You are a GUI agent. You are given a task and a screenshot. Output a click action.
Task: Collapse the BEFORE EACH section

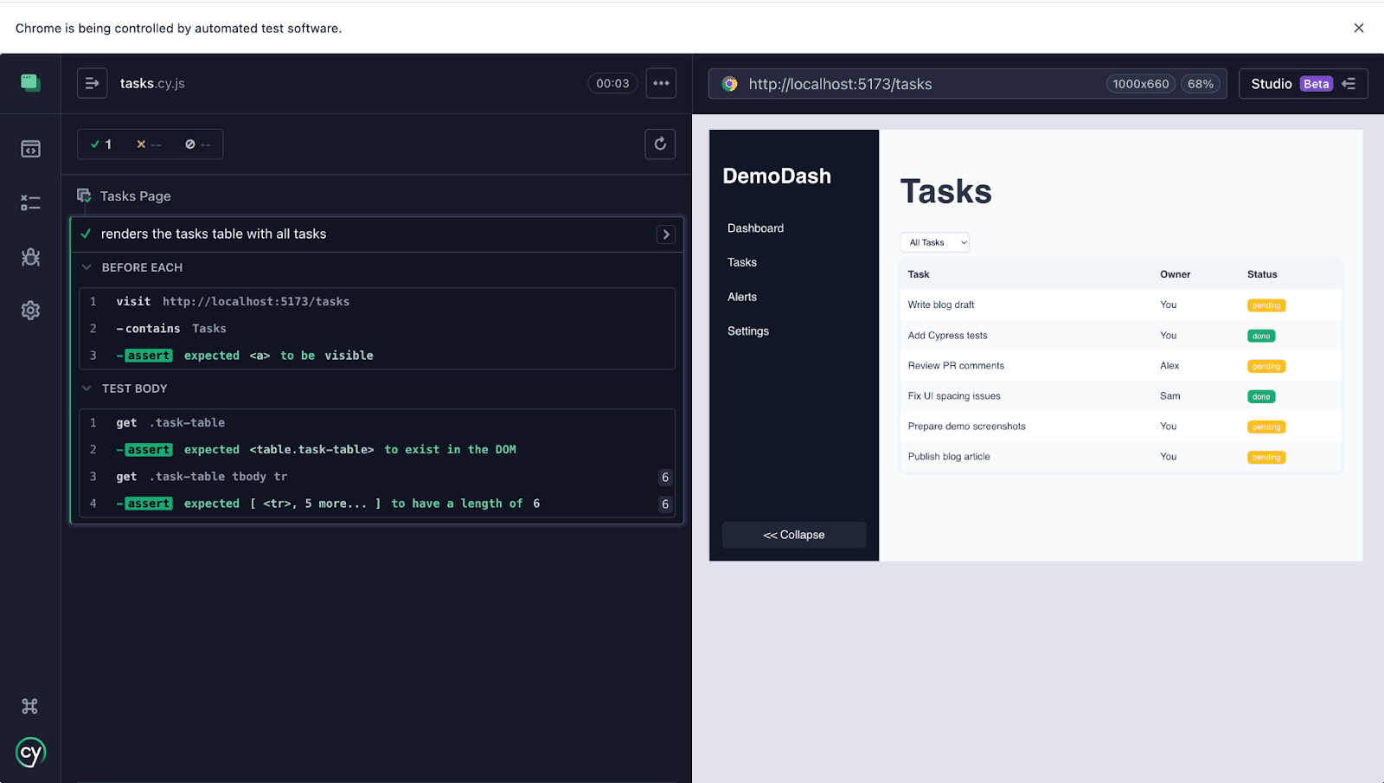86,267
